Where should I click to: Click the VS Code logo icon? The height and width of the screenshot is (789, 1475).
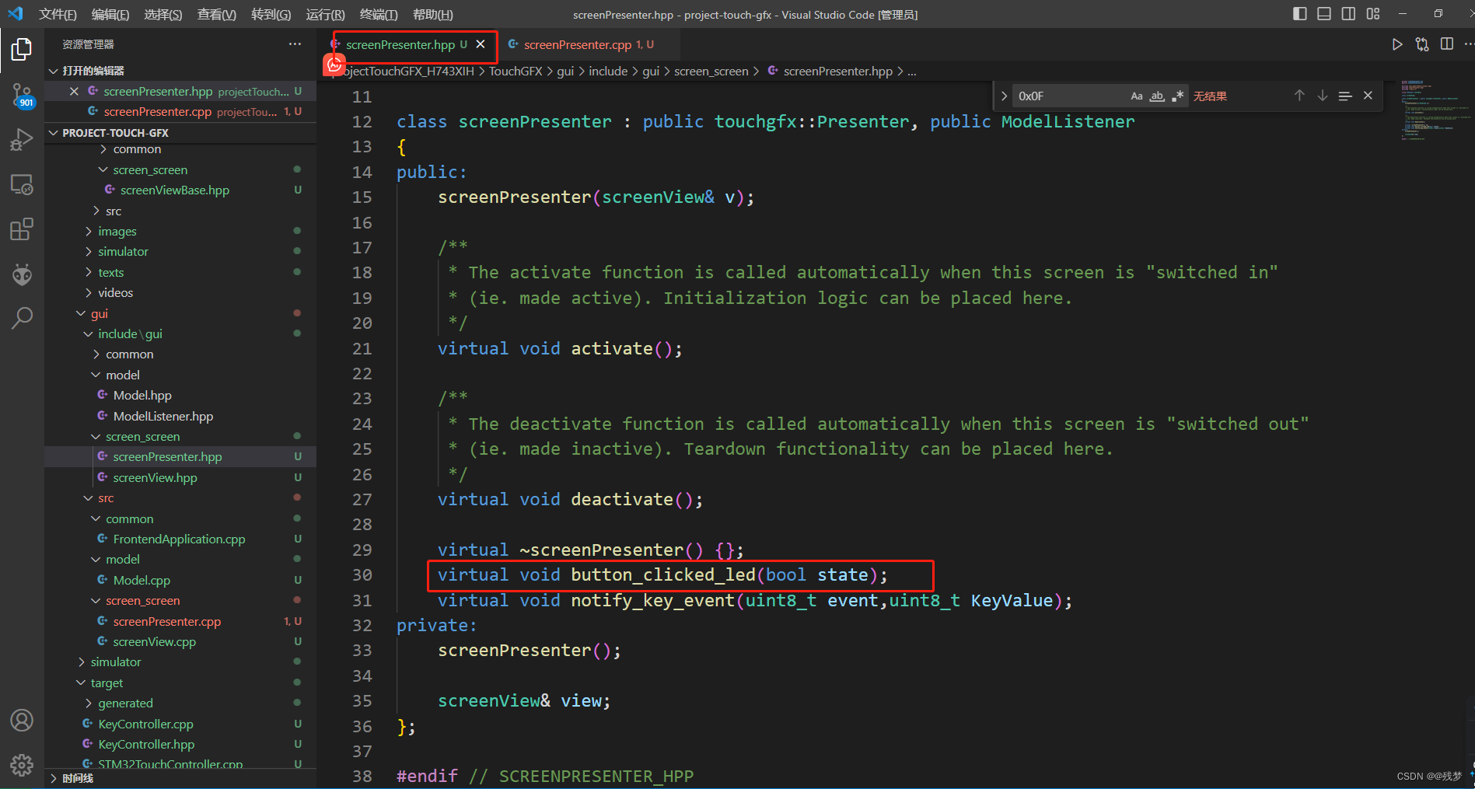pos(16,14)
